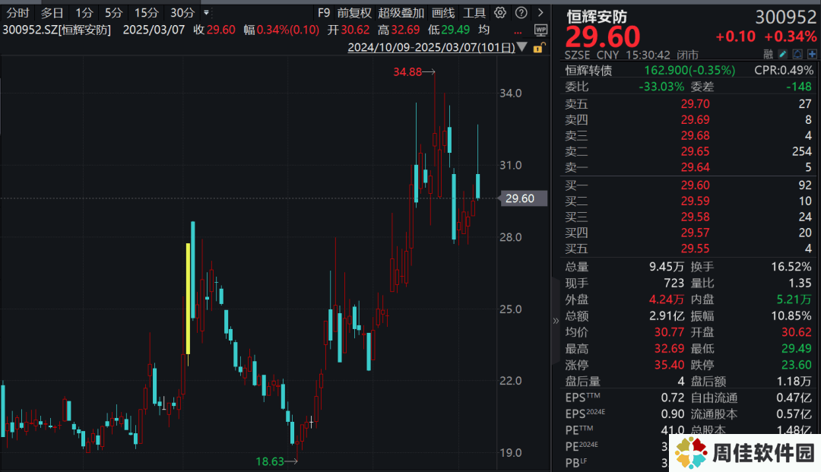Collapse the quote panel with » handle
The width and height of the screenshot is (821, 472).
point(556,321)
